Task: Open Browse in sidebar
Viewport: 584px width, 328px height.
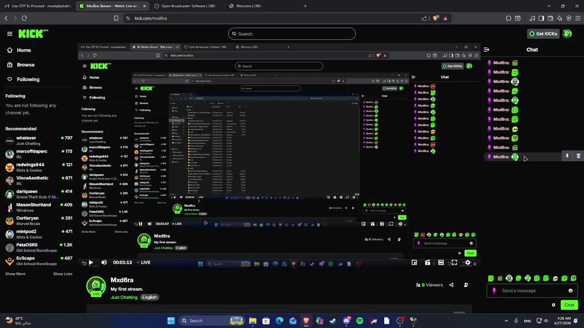Action: pyautogui.click(x=21, y=65)
